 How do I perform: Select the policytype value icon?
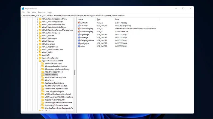click(x=79, y=43)
